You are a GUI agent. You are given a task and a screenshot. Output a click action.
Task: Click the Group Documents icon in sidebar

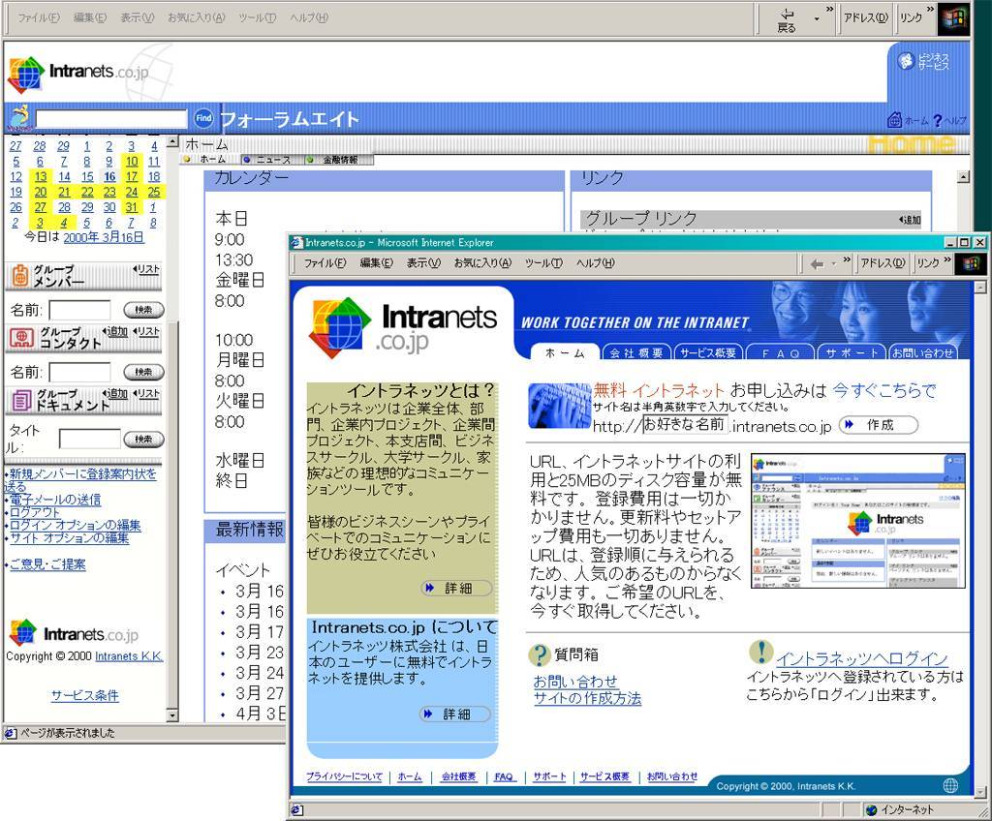(20, 400)
